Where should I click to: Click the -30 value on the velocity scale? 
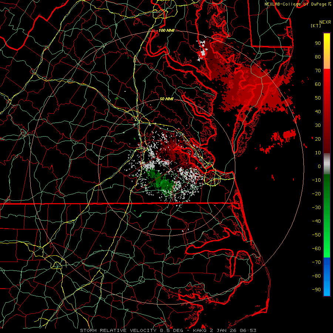click(x=316, y=208)
